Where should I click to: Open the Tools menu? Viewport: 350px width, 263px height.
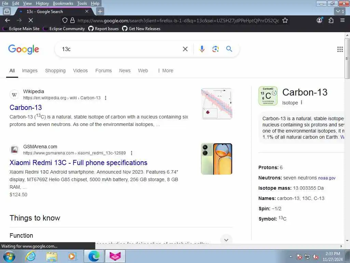coord(82,3)
